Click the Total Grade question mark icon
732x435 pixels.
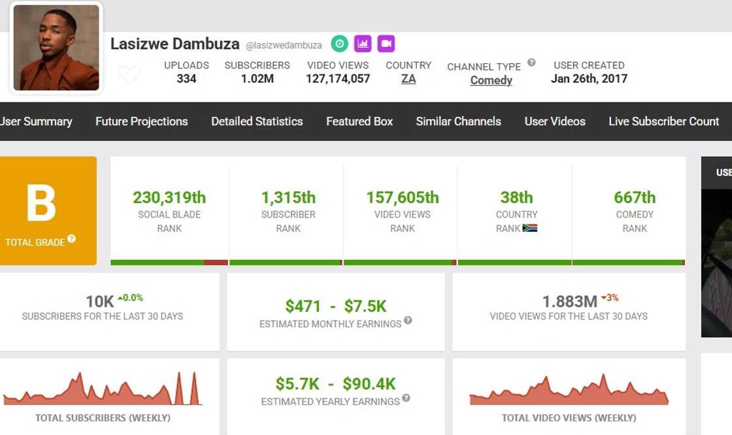pos(71,239)
